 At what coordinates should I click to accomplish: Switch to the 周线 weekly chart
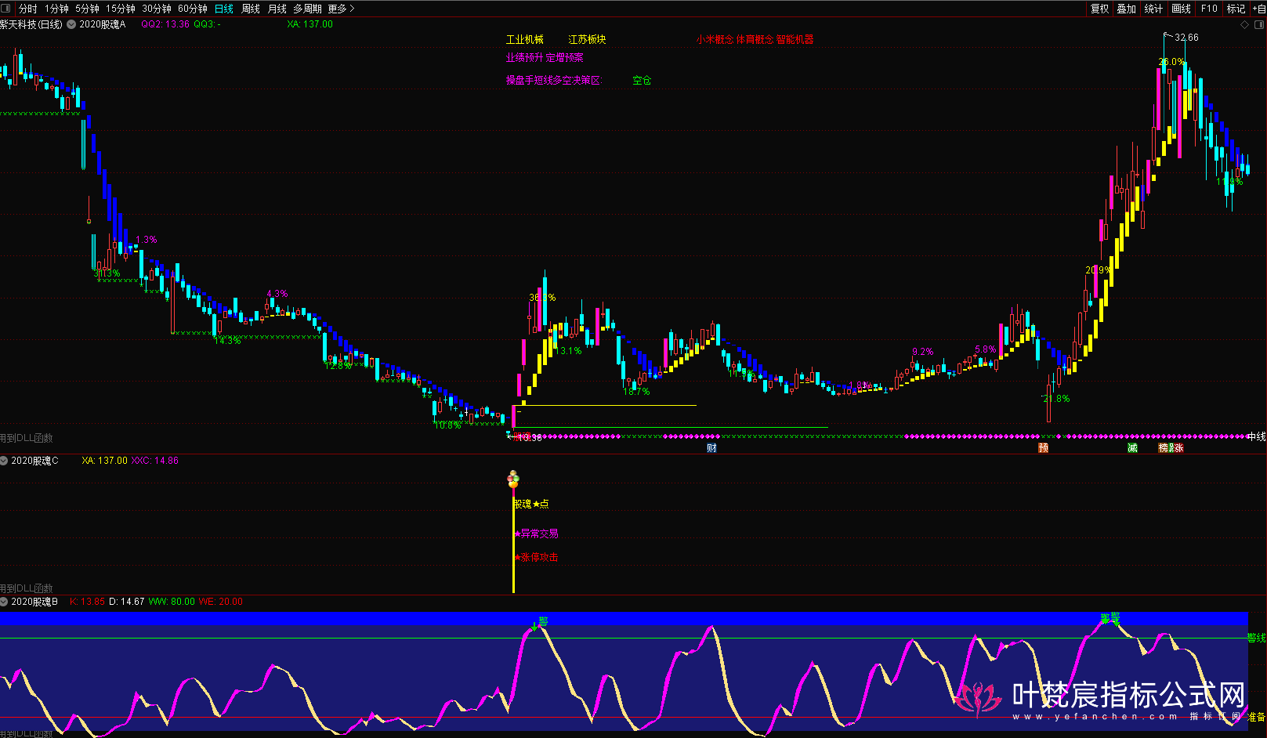pos(251,9)
